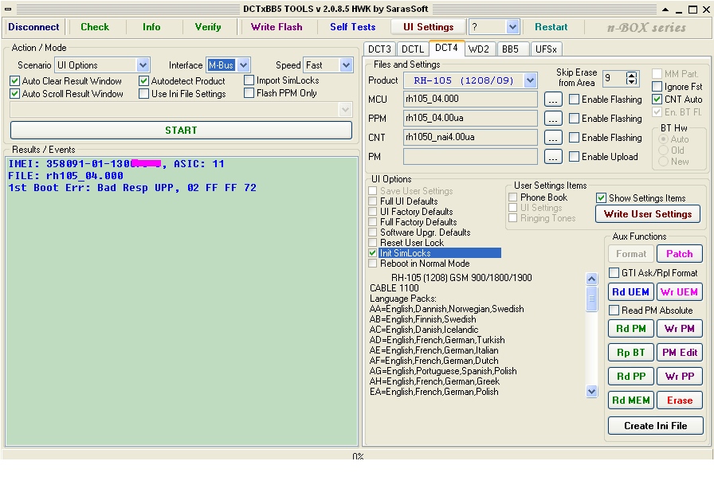Browse for CNT file with ellipsis button
This screenshot has width=714, height=504.
pos(553,138)
